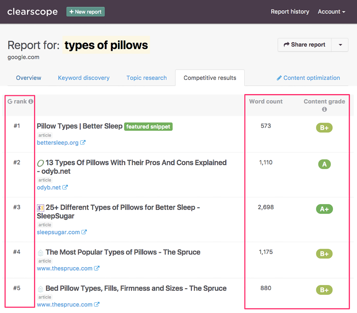The height and width of the screenshot is (313, 357).
Task: Click external link icon beside sleepsugar.com
Action: (x=84, y=232)
